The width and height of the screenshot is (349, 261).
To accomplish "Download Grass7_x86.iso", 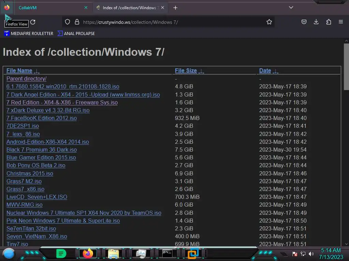I will (x=25, y=189).
